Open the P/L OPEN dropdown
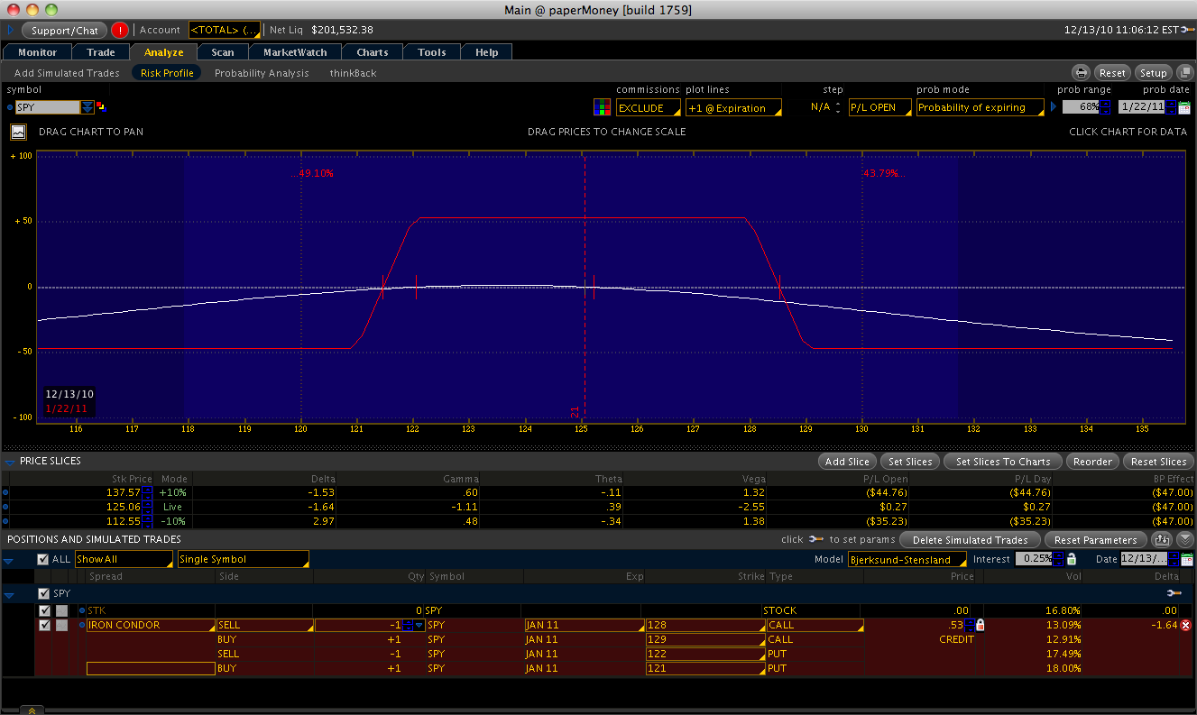 pos(879,107)
